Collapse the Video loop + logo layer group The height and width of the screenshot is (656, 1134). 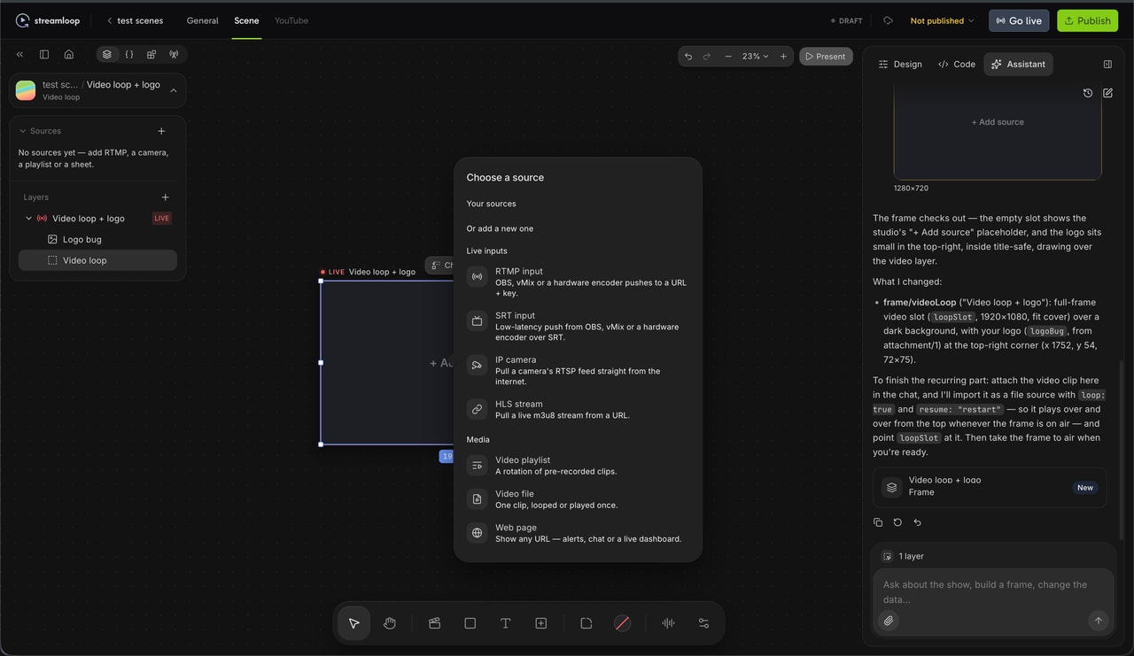28,219
